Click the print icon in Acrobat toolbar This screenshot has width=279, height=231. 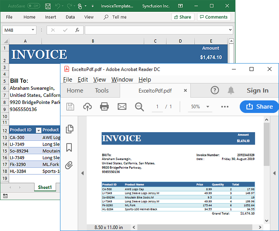[104, 107]
